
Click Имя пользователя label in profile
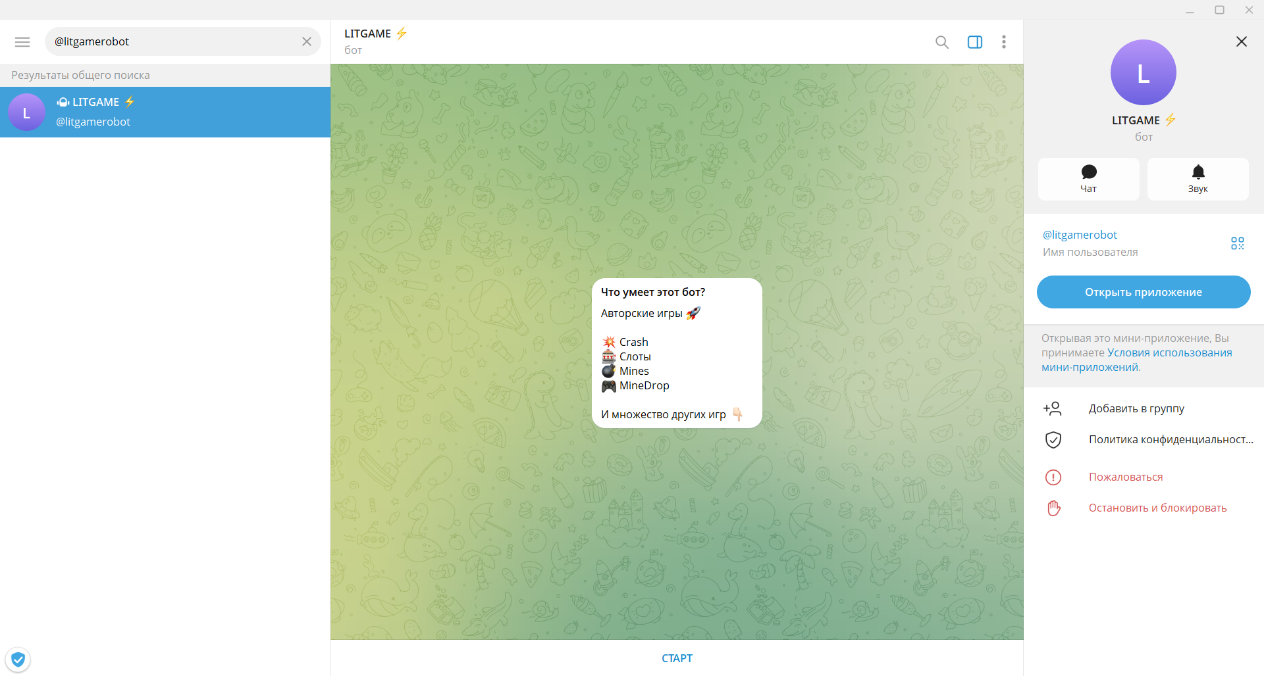click(x=1090, y=252)
